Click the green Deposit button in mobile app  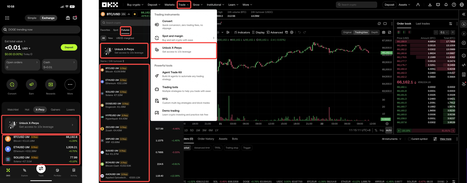pos(69,47)
